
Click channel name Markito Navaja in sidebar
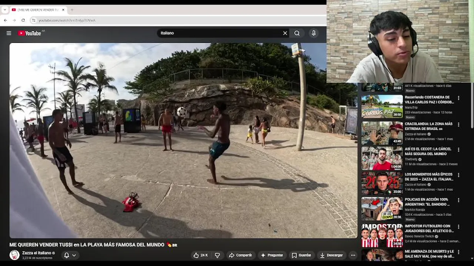(x=415, y=209)
